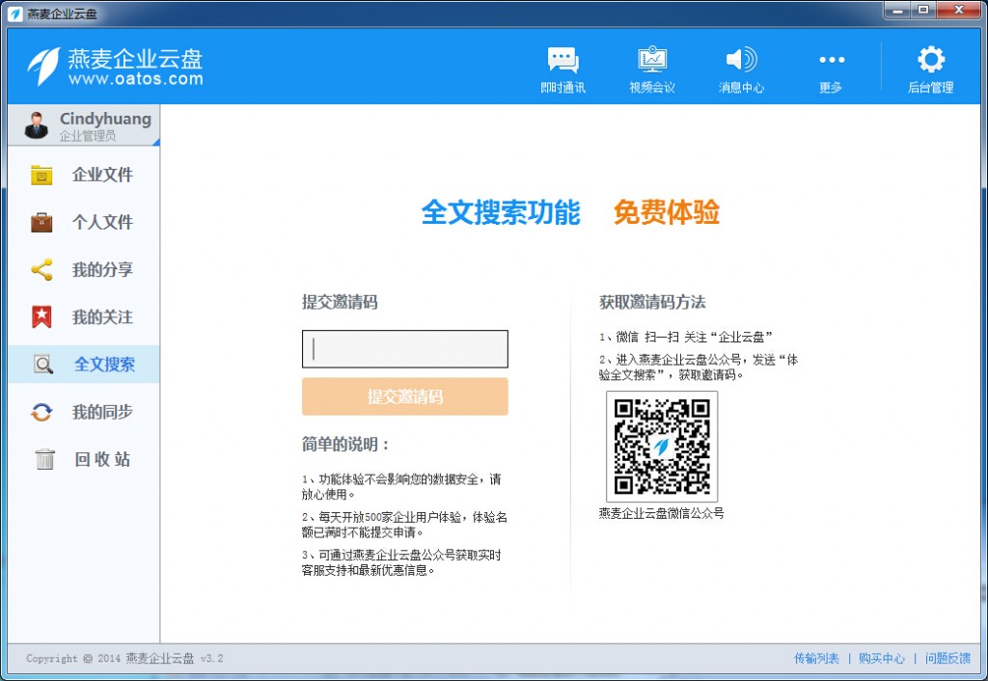
Task: Open 问题反馈 feedback page
Action: [948, 658]
